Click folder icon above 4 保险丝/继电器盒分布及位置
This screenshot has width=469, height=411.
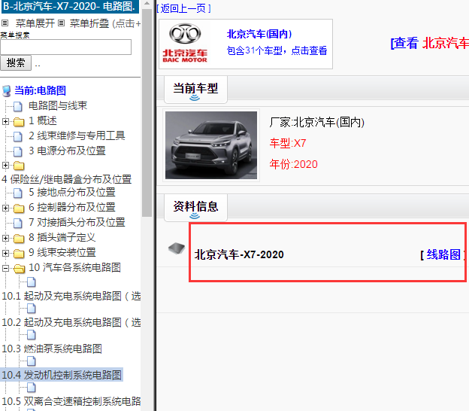(19, 166)
